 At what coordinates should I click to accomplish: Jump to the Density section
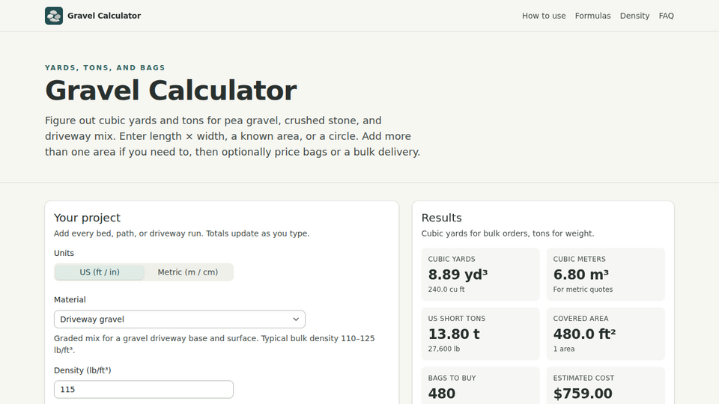click(x=634, y=16)
